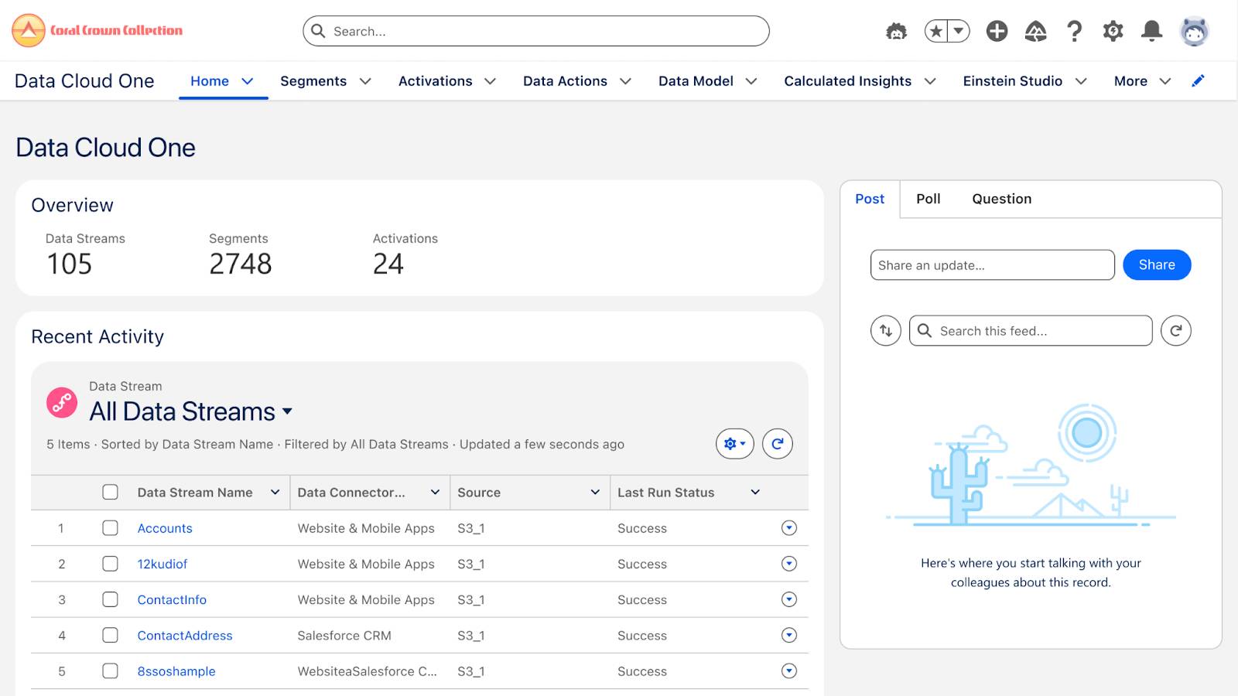Focus the global Search field
The height and width of the screenshot is (696, 1238).
pyautogui.click(x=536, y=31)
